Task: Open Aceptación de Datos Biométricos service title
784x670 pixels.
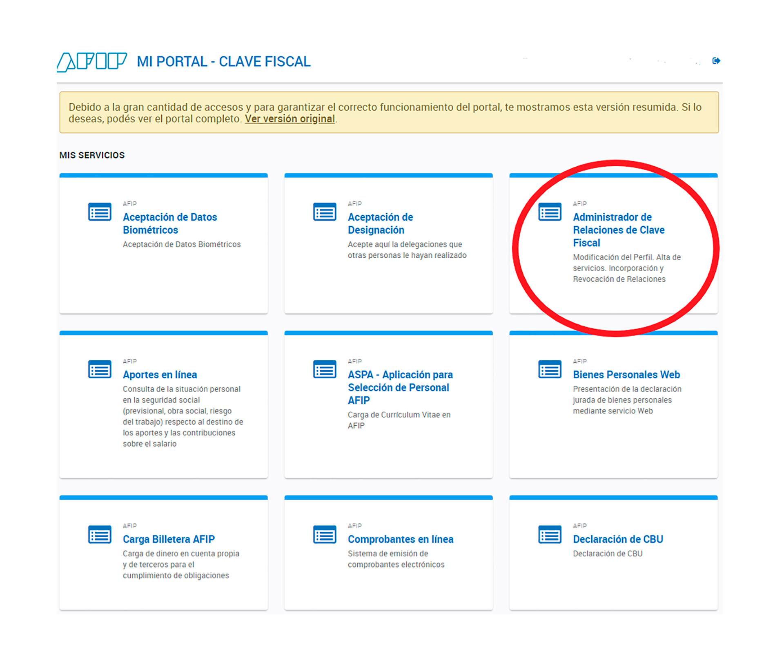Action: pos(170,223)
